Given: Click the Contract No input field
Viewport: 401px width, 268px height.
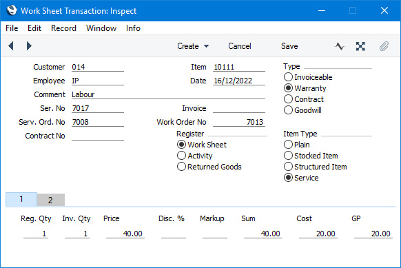Looking at the screenshot, I should (98, 136).
